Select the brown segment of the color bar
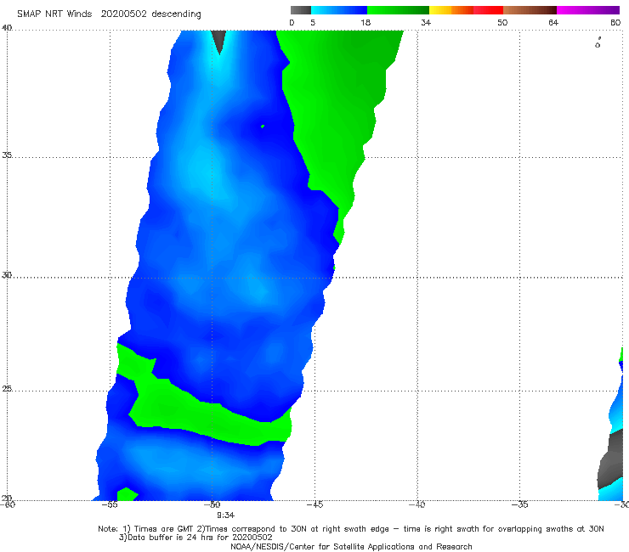Screen dimensions: 629x552 [530, 10]
